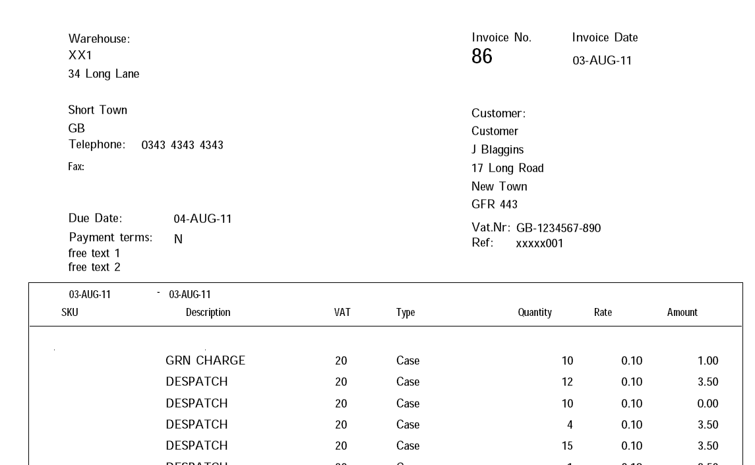
Task: Click the Type column header
Action: point(406,313)
